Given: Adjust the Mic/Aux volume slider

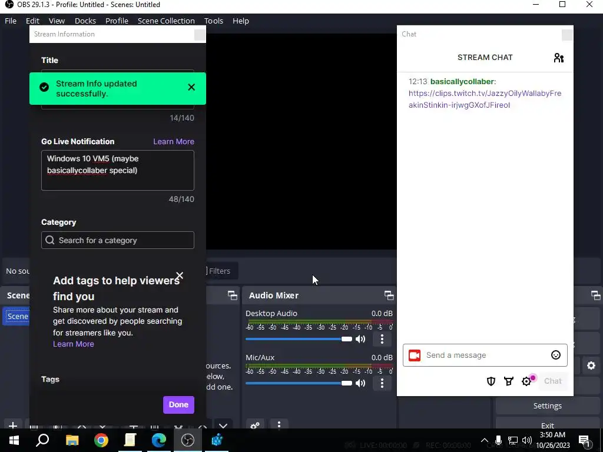Looking at the screenshot, I should tap(299, 383).
